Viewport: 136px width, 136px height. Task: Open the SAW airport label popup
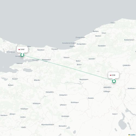point(22,50)
